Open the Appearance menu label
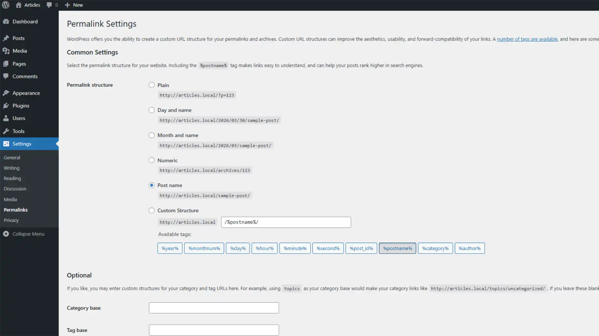599x336 pixels. tap(26, 93)
